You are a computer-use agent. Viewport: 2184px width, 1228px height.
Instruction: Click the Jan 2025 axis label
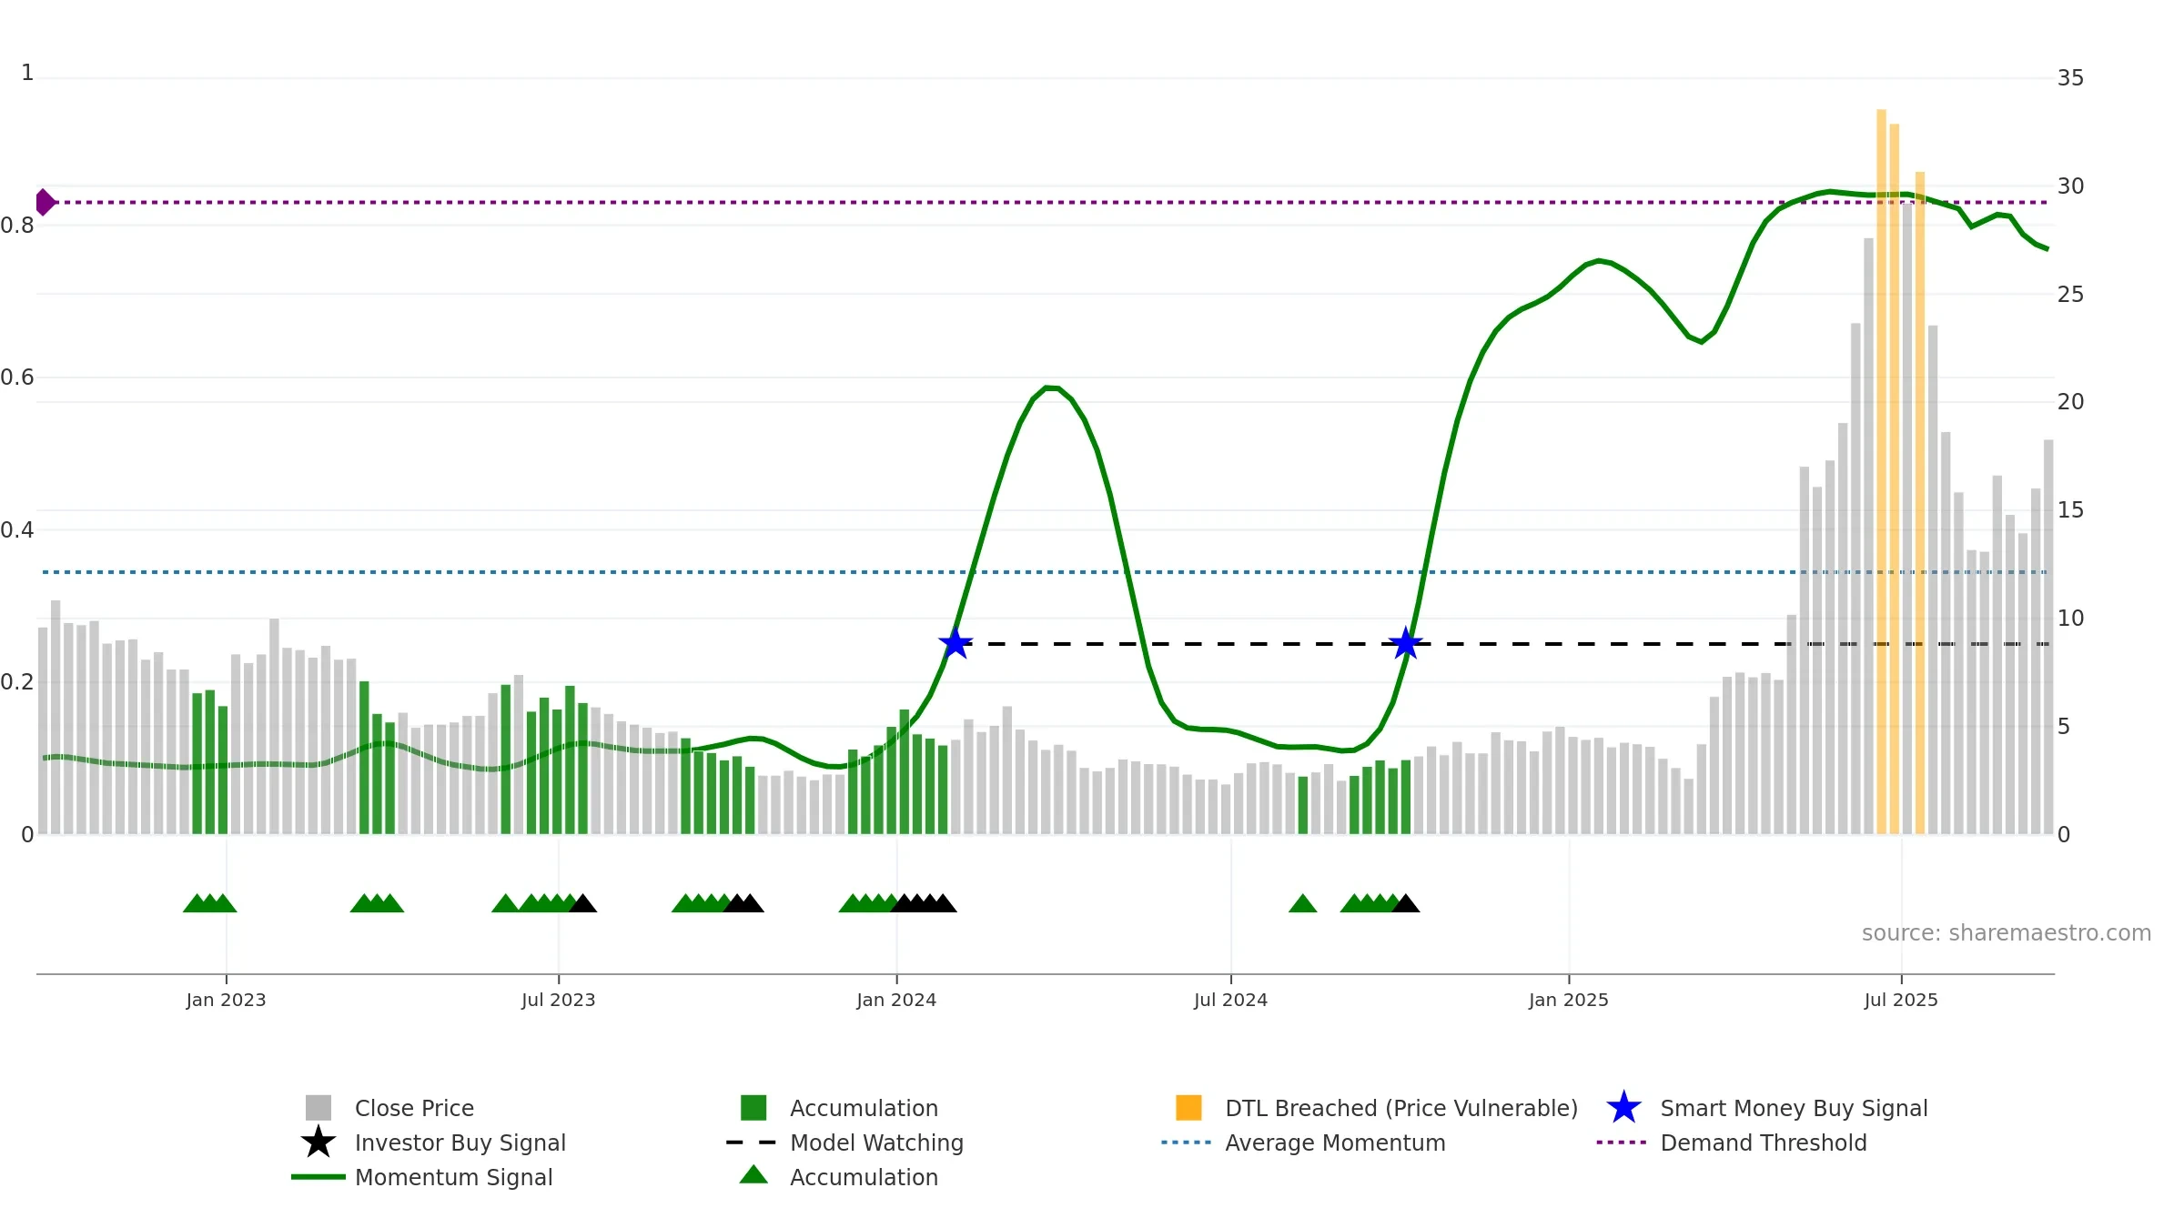1569,1000
